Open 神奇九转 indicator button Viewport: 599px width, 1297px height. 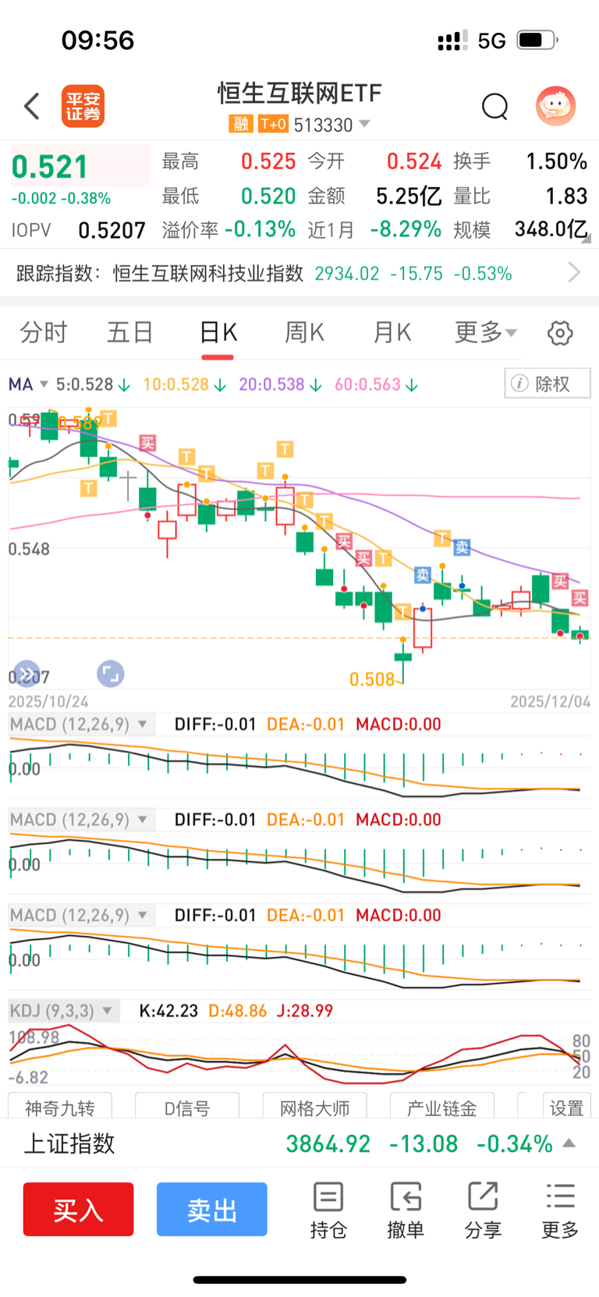60,1107
